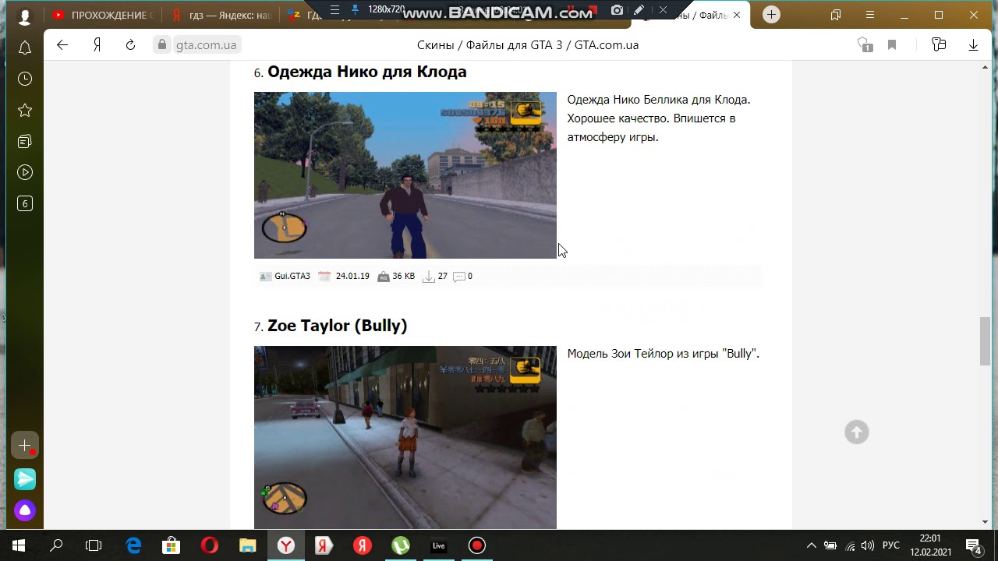
Task: Open the tab counter showing 6
Action: (x=25, y=203)
